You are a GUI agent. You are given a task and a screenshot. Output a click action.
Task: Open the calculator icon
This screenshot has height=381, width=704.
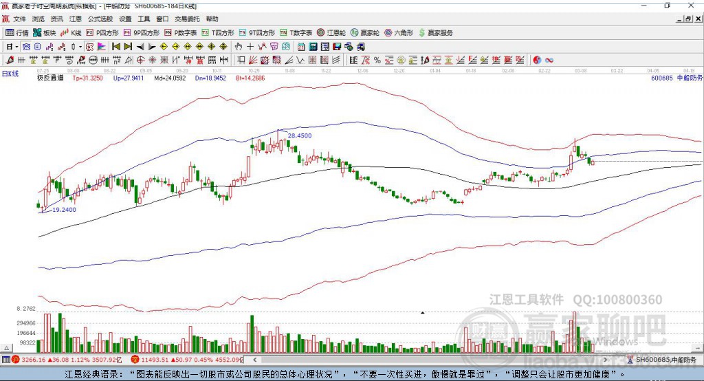click(x=313, y=47)
